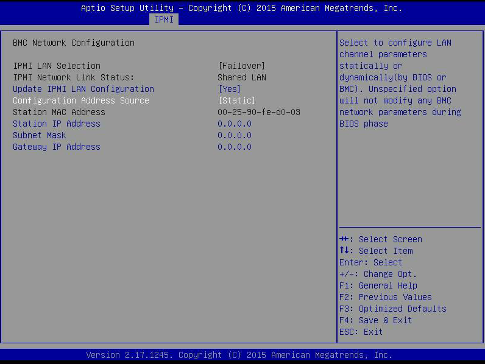Select the Subnet Mask label
The height and width of the screenshot is (364, 485).
tap(39, 135)
